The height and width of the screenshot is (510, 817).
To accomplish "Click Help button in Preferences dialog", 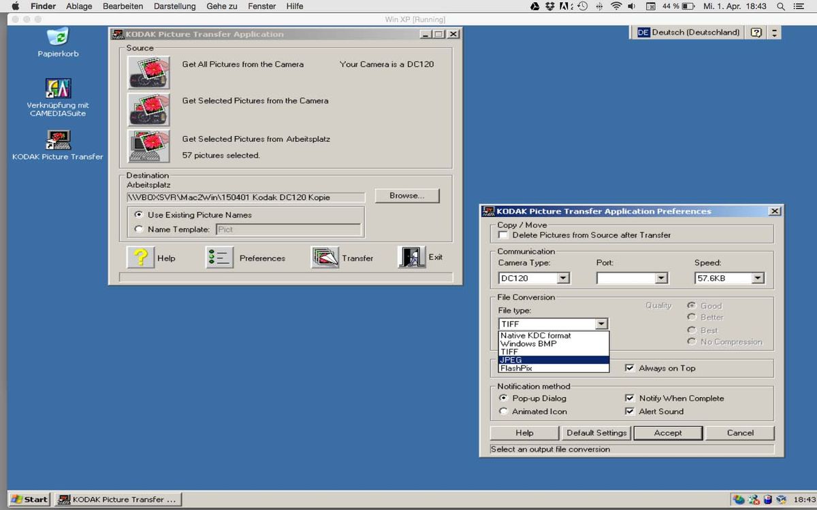I will tap(524, 432).
